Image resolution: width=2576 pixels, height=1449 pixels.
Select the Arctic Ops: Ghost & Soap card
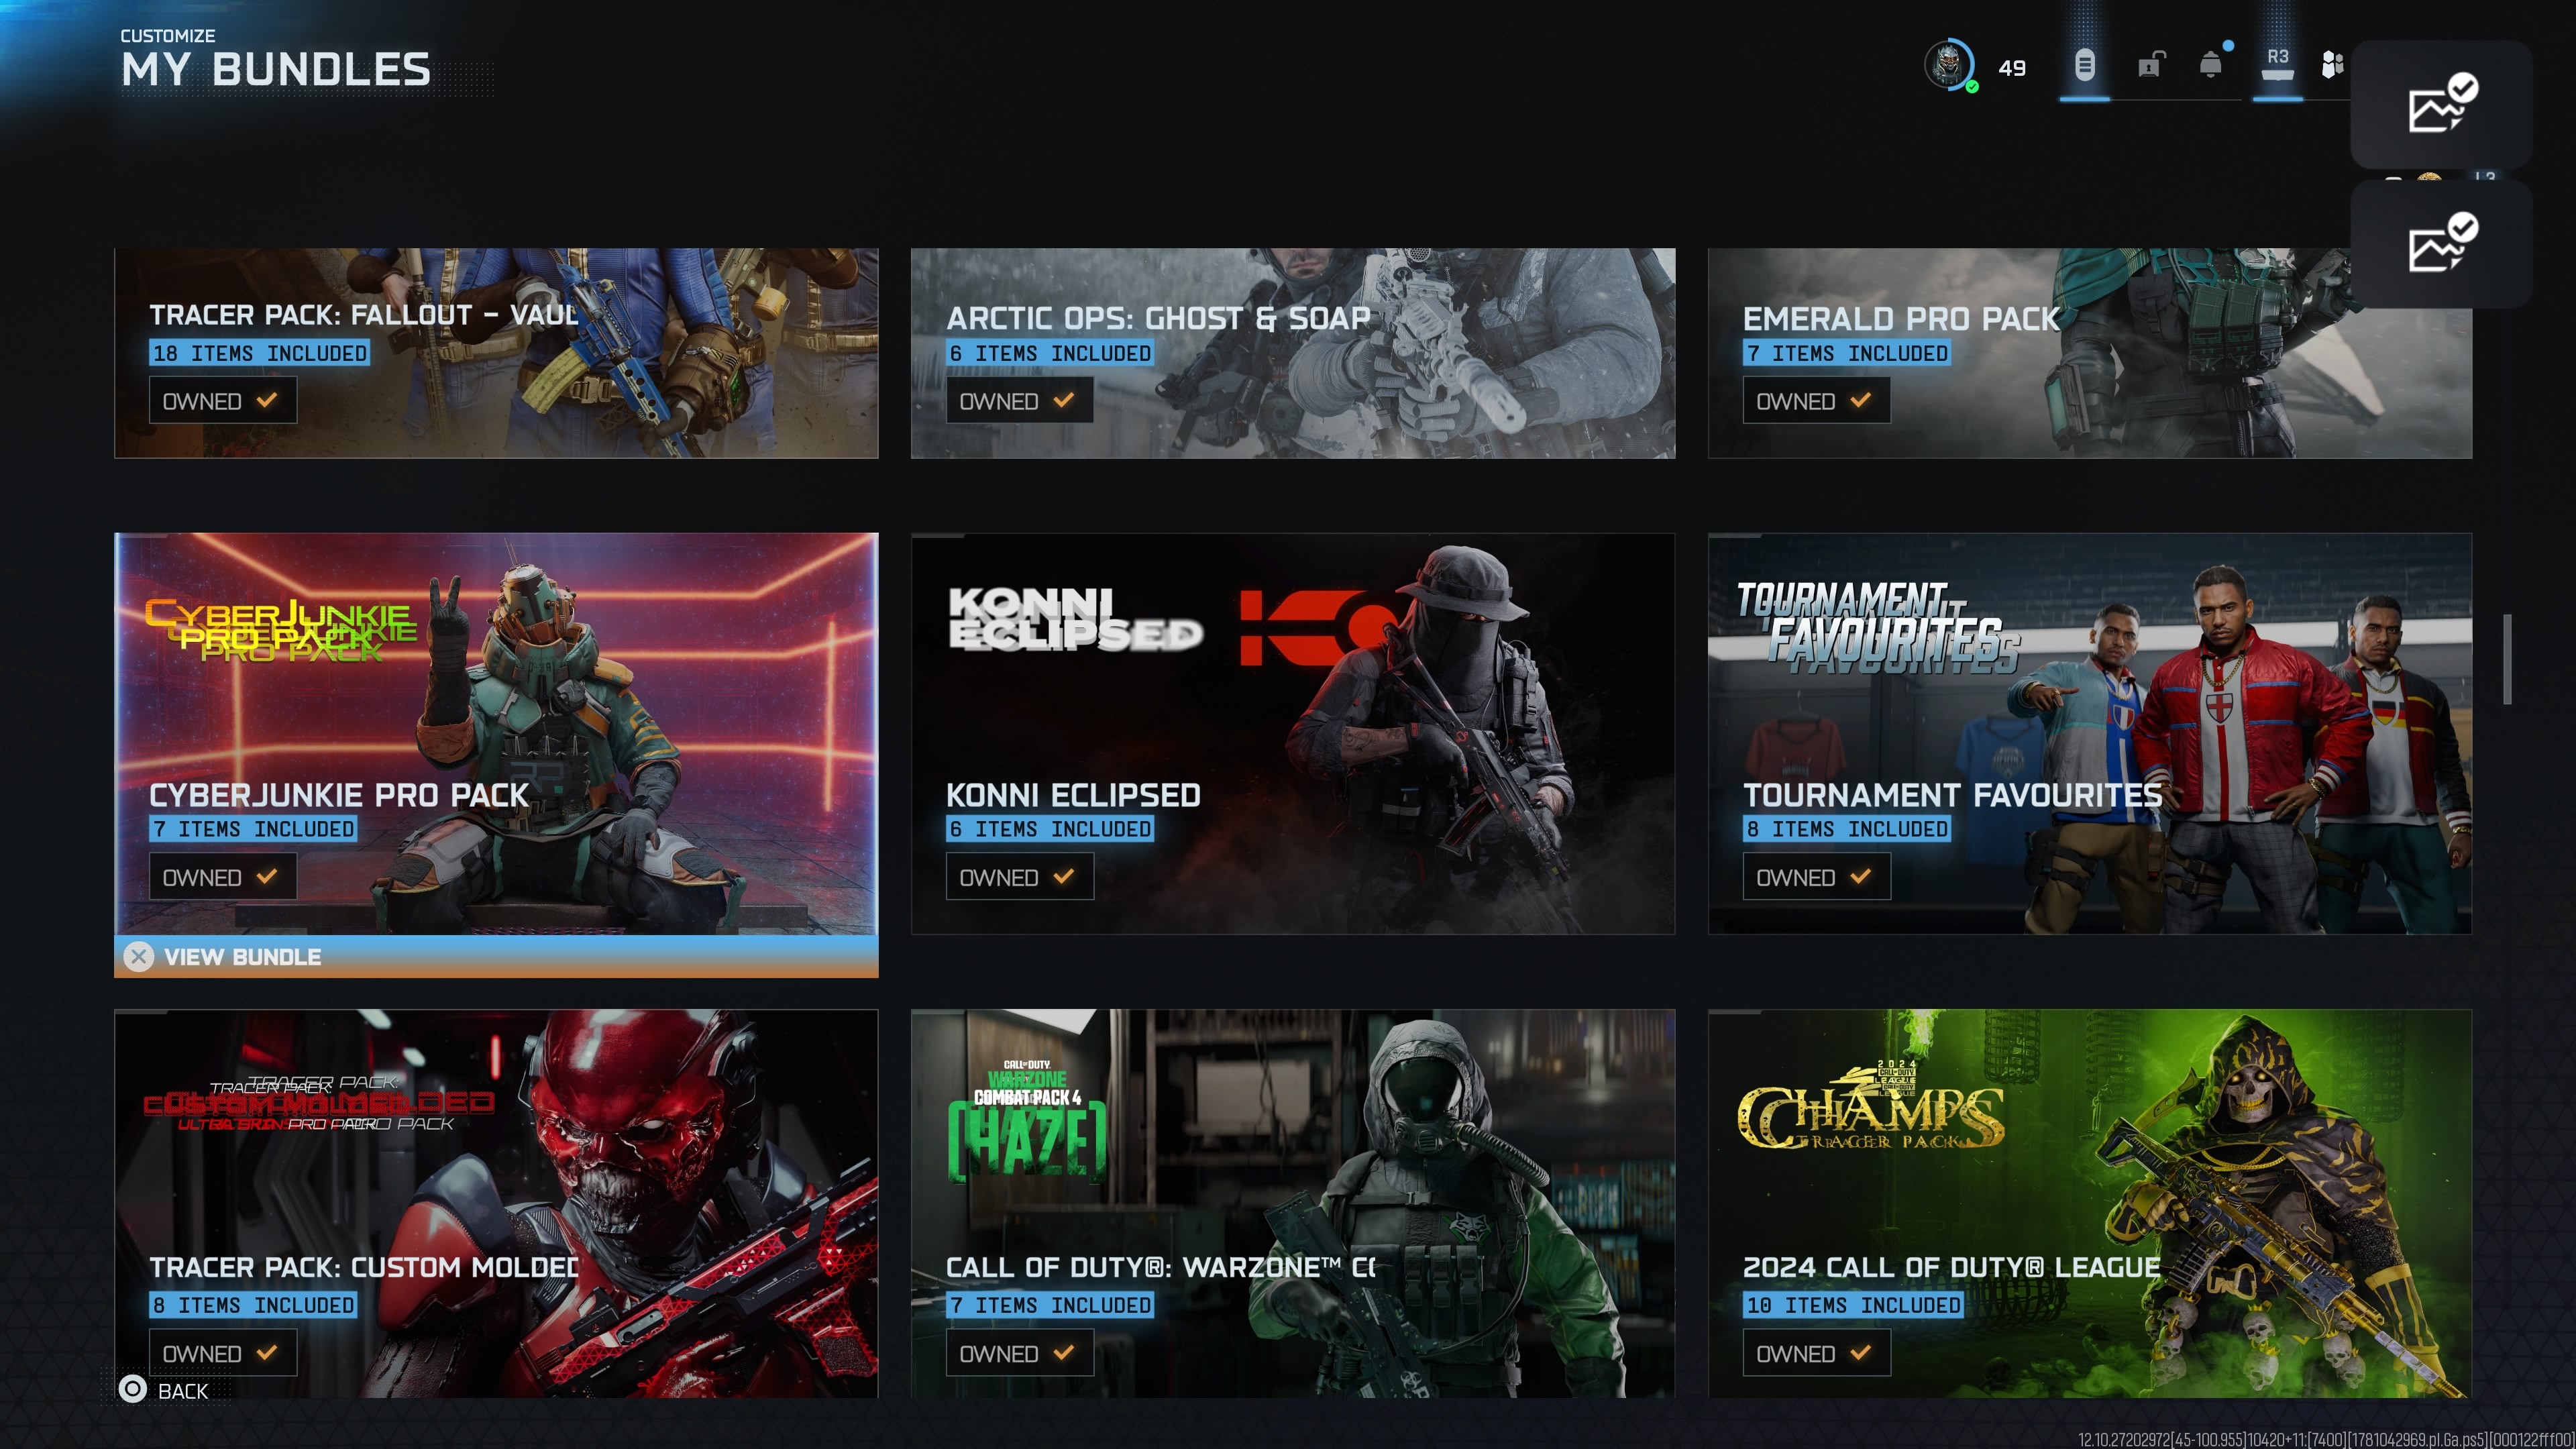[x=1293, y=353]
